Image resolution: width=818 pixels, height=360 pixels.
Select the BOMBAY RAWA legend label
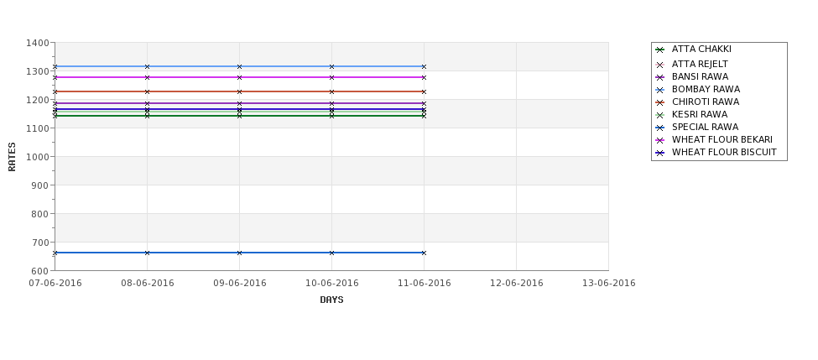(x=706, y=89)
